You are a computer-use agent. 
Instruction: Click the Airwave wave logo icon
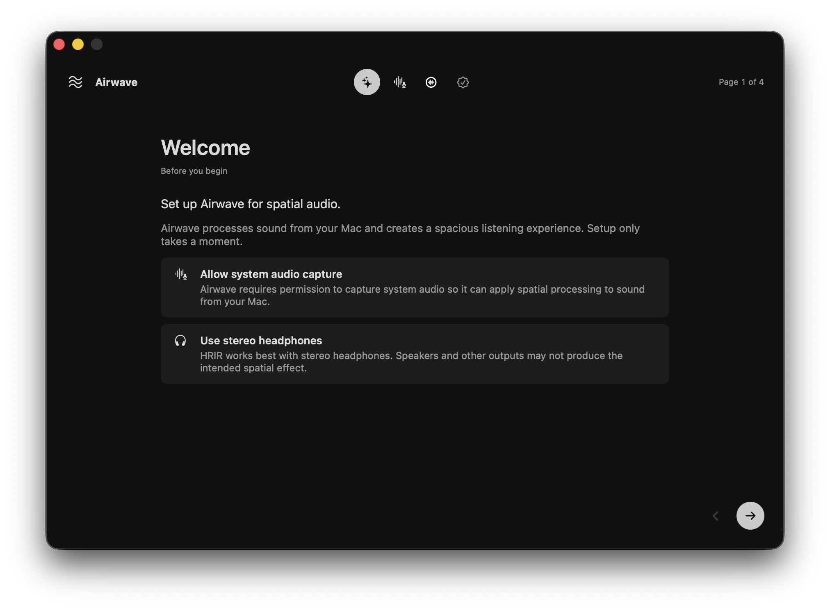pos(75,82)
